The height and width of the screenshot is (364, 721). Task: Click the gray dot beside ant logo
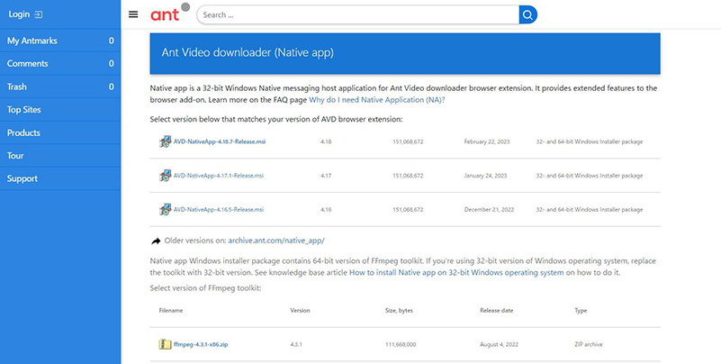tap(185, 6)
